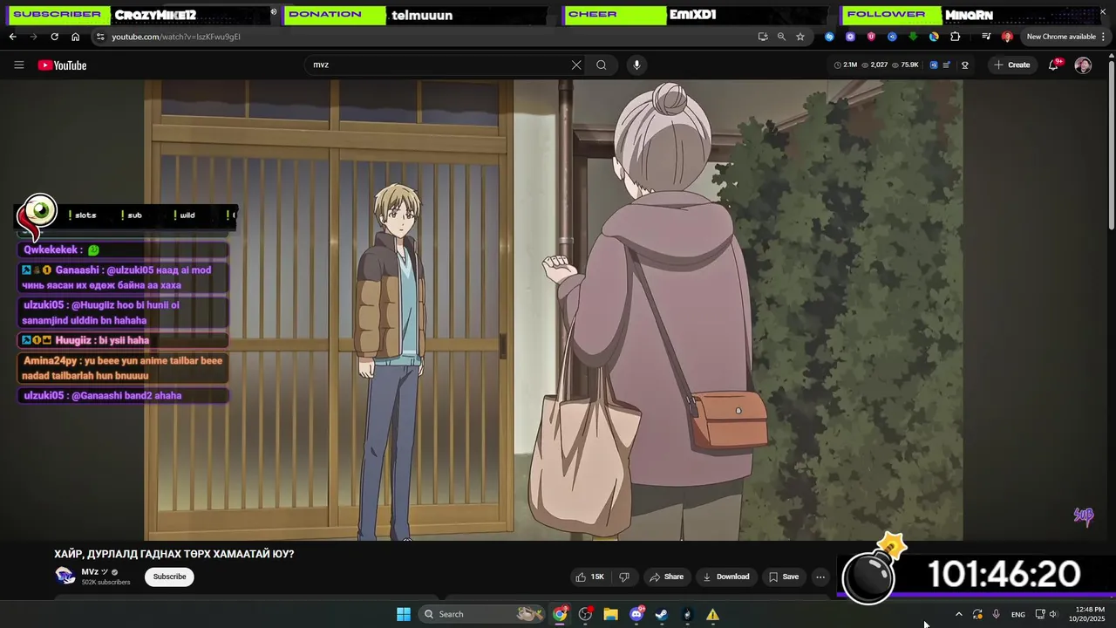Share the video
1116x628 pixels.
coord(666,577)
